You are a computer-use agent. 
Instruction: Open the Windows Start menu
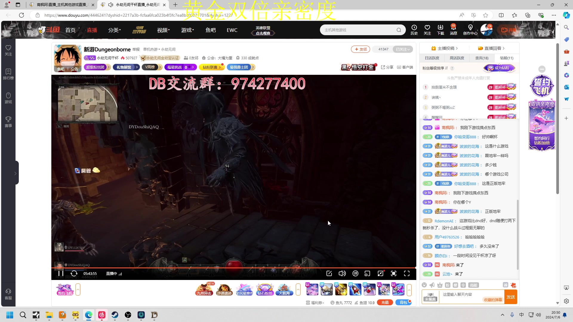tap(10, 315)
